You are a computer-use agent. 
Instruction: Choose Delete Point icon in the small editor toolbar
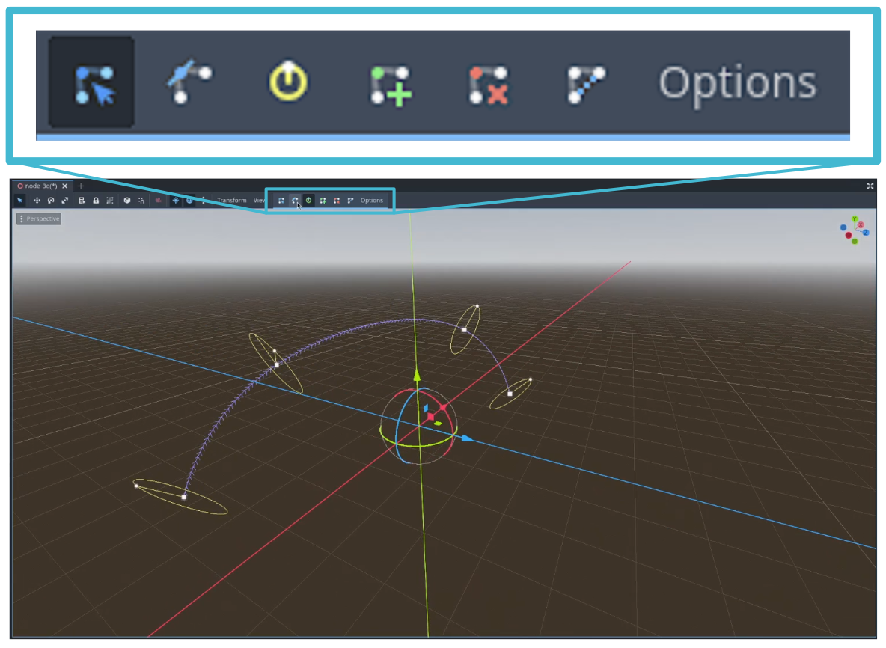(x=337, y=200)
